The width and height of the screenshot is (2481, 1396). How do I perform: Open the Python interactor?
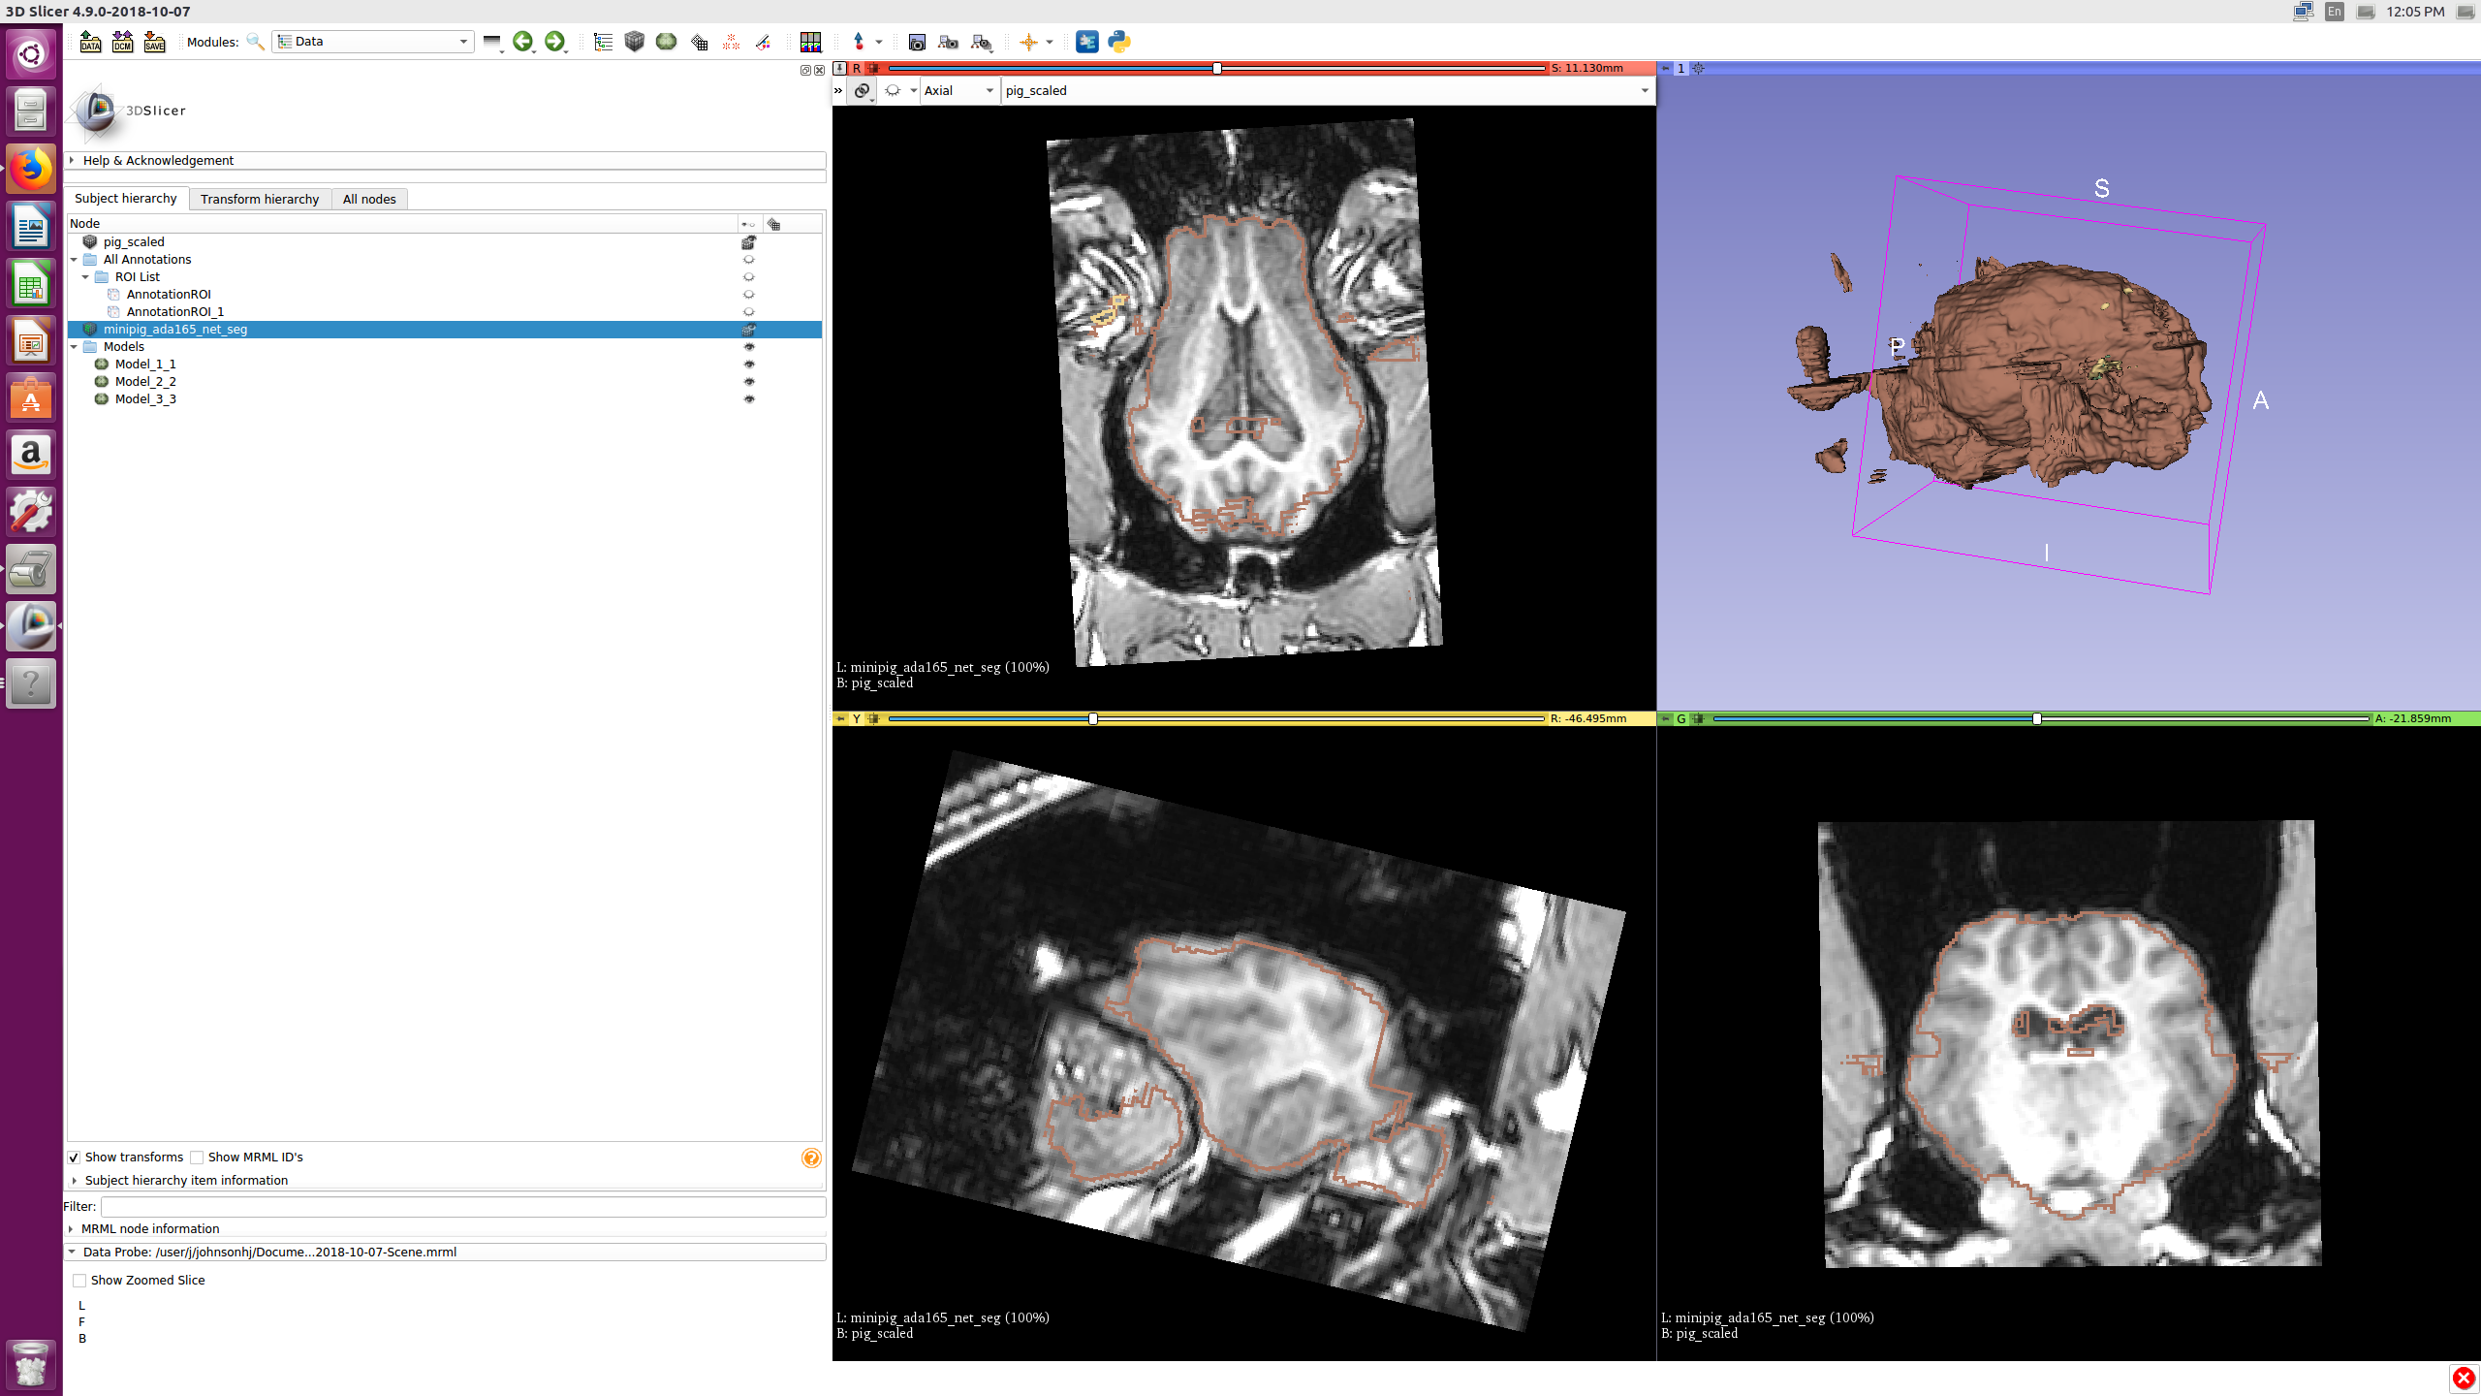pyautogui.click(x=1119, y=42)
